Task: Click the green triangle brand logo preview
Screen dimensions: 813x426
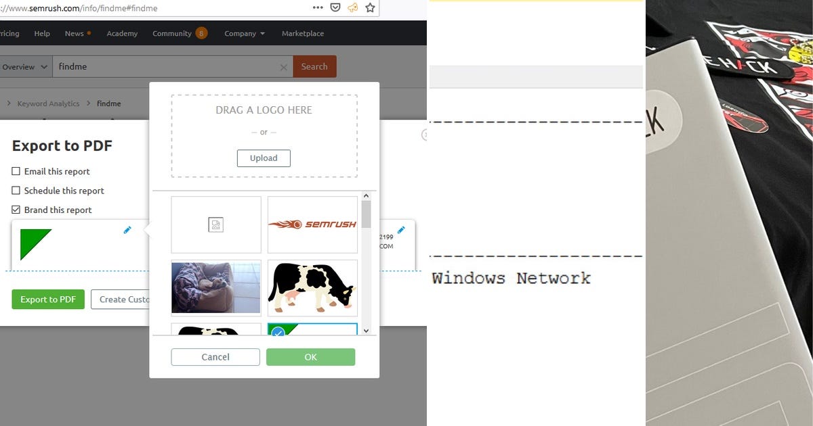Action: click(x=36, y=244)
